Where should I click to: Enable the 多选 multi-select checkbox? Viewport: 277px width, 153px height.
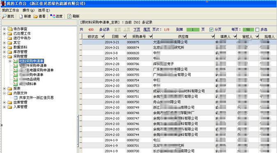257,30
